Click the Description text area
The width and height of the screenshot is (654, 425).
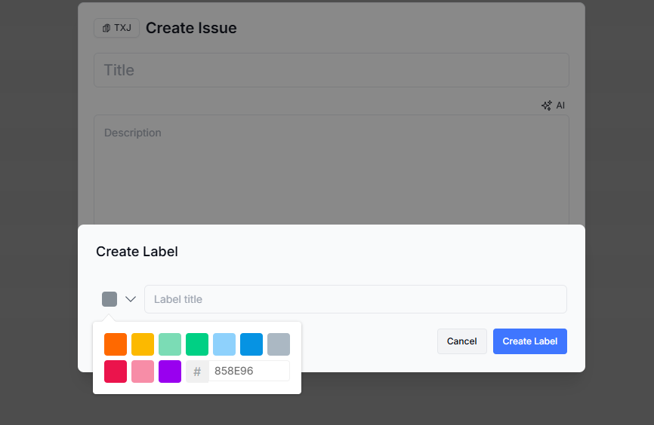point(332,170)
